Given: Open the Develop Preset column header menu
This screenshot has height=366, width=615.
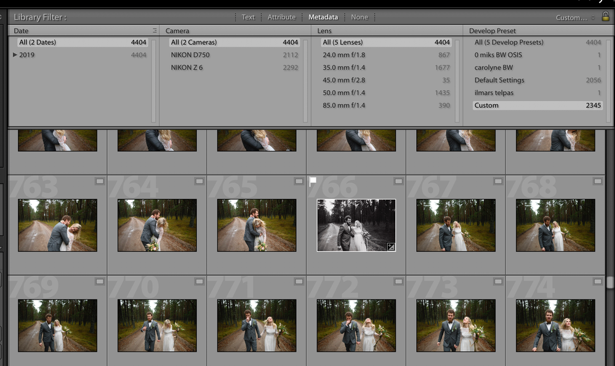Looking at the screenshot, I should [492, 31].
